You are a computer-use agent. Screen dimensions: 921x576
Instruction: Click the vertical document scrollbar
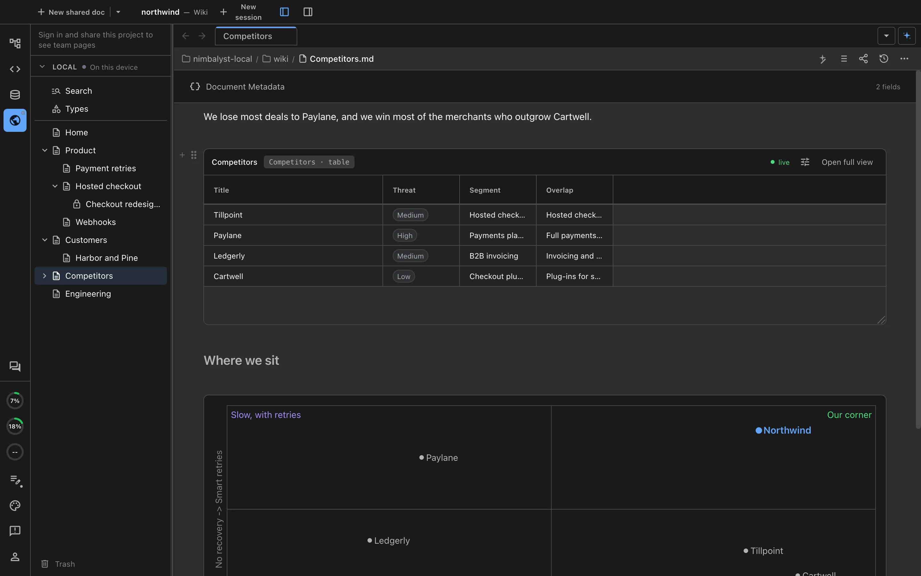pos(918,250)
